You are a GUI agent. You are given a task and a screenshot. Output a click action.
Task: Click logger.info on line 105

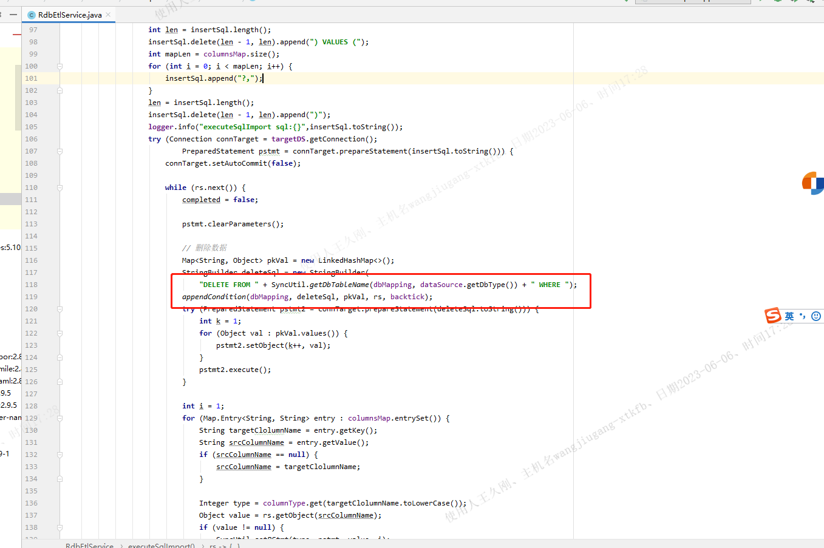pyautogui.click(x=172, y=127)
